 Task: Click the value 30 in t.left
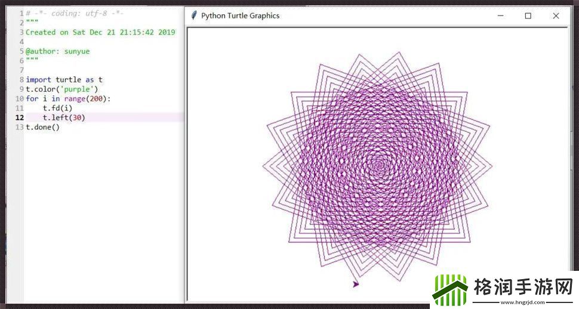[x=77, y=118]
